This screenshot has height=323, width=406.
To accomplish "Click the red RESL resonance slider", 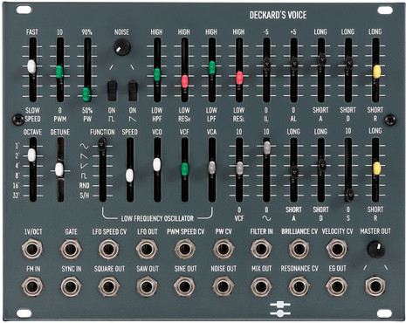I will click(239, 78).
